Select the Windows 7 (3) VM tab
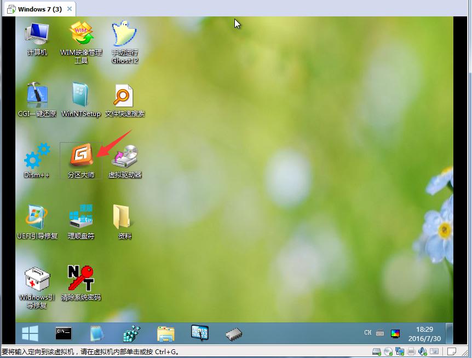Screen dimensions: 472x358 pyautogui.click(x=39, y=9)
